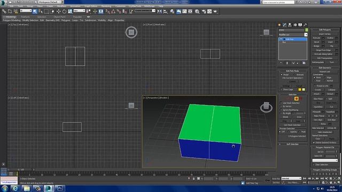Select Polygon sub-object level icon
Screen dimensions: 342x192
296,99
